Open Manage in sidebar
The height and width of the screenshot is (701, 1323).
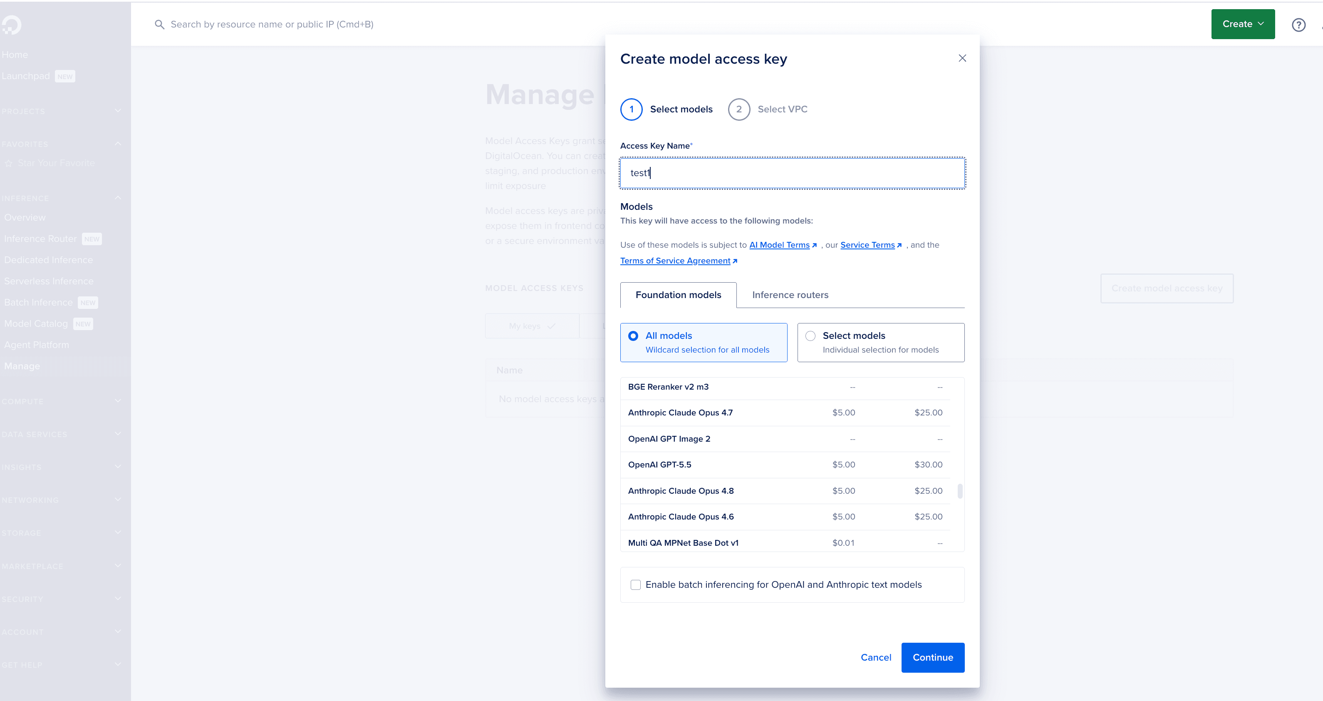click(22, 366)
